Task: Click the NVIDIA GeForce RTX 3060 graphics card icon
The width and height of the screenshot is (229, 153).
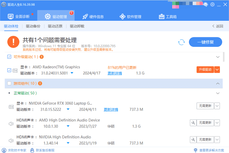Action: pyautogui.click(x=11, y=106)
